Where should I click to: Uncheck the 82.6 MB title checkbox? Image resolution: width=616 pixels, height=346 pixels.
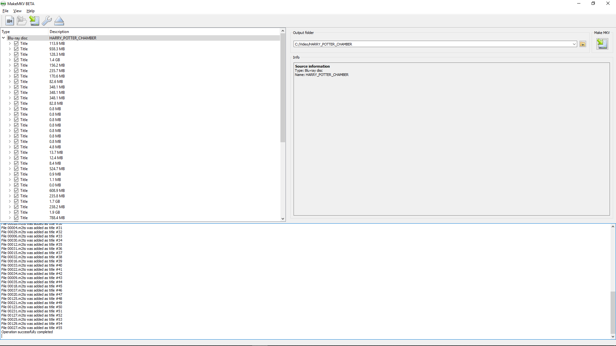pyautogui.click(x=16, y=82)
